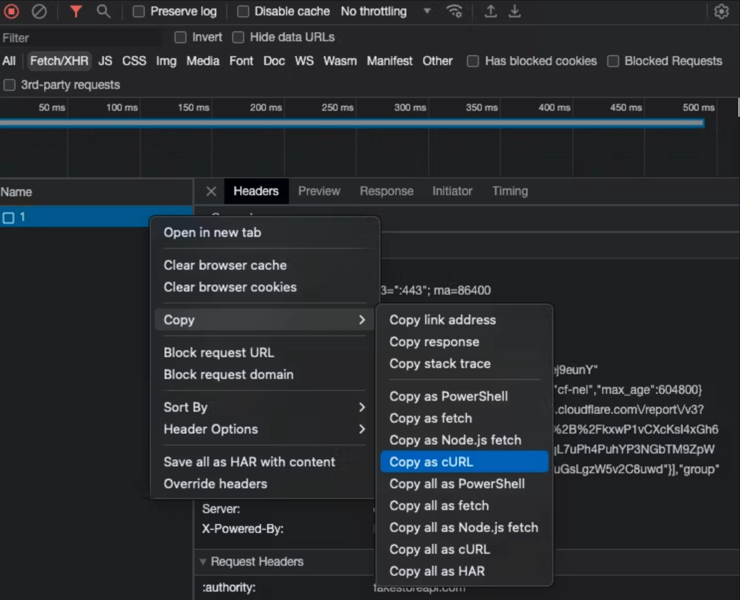The height and width of the screenshot is (600, 740).
Task: Open network conditions Wi-Fi icon
Action: tap(454, 11)
